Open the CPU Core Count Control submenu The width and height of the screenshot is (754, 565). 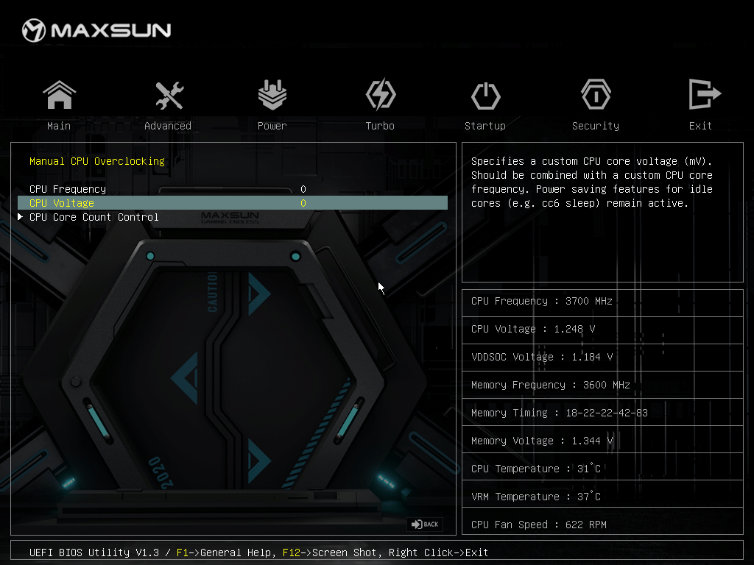click(x=94, y=217)
